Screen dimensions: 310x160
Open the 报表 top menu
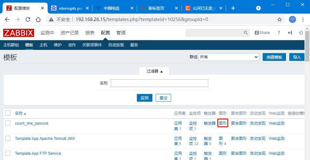90,33
